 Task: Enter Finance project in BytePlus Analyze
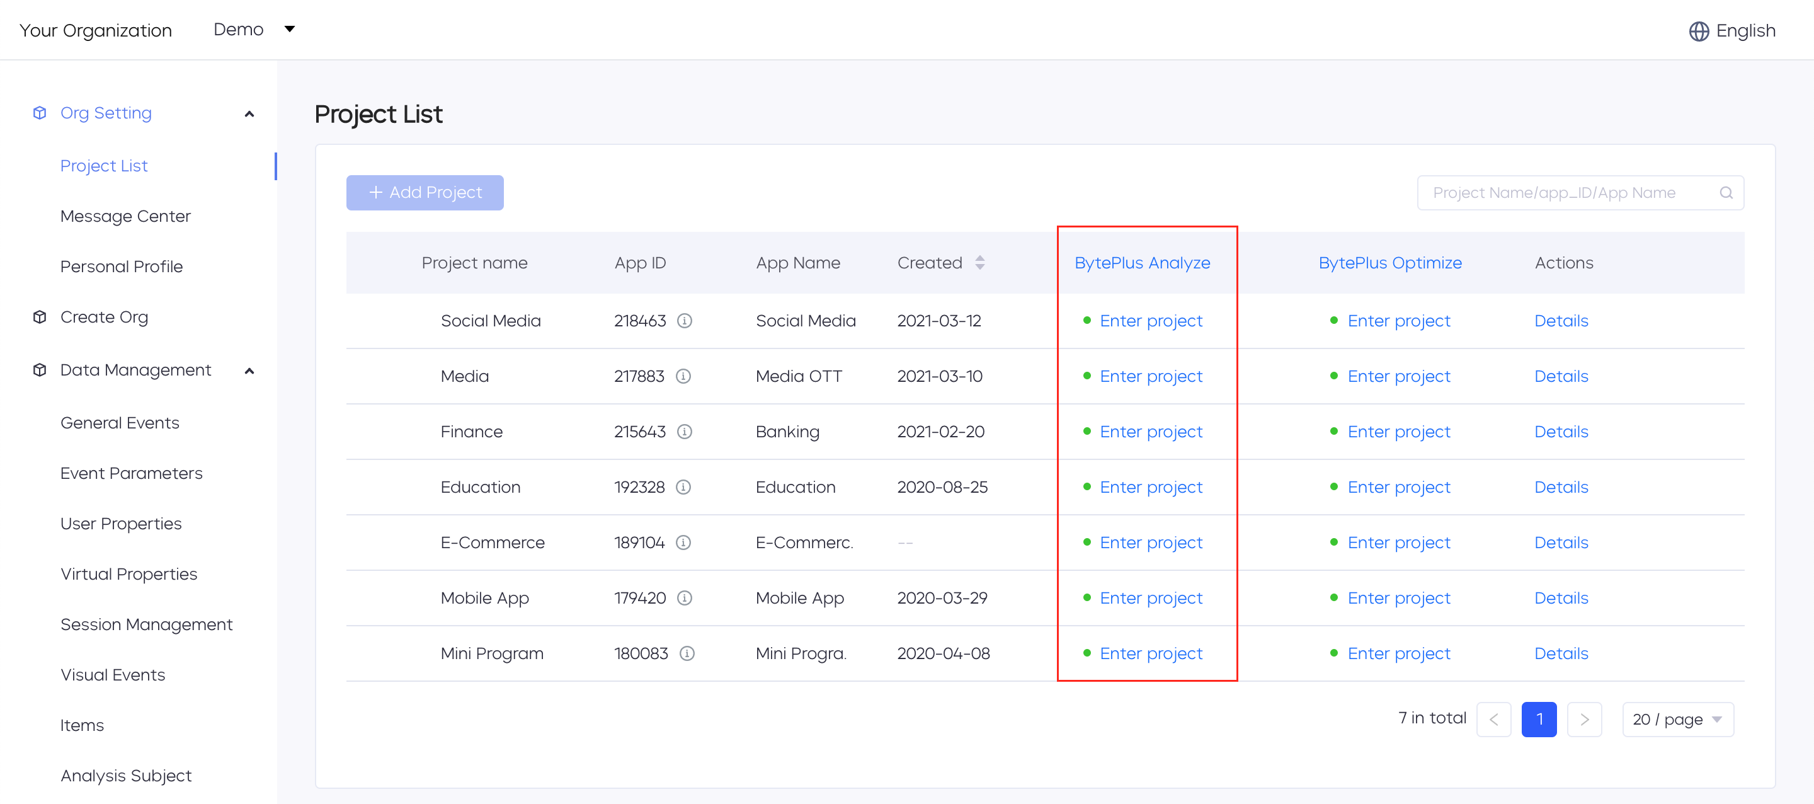pyautogui.click(x=1151, y=431)
